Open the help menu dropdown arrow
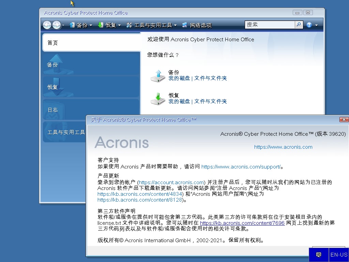The image size is (349, 262). click(316, 25)
